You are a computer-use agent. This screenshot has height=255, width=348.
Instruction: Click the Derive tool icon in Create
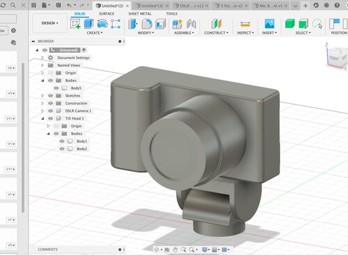(x=116, y=24)
